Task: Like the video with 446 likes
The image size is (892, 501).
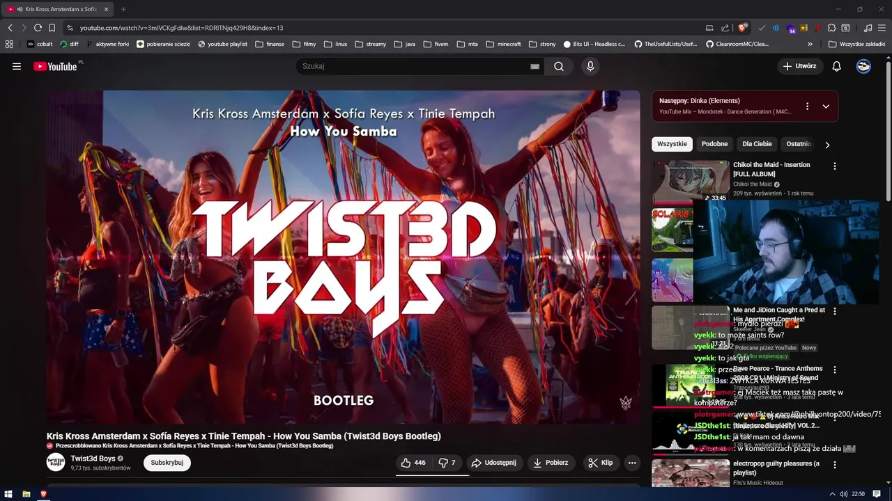Action: click(413, 463)
